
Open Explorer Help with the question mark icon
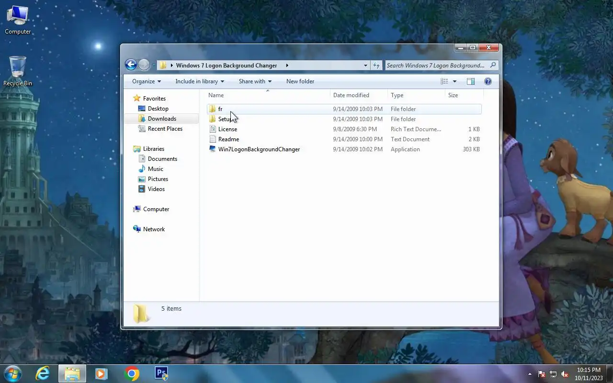pyautogui.click(x=488, y=81)
